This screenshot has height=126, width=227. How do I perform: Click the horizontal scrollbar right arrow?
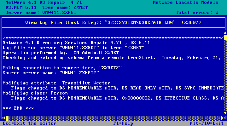(222, 118)
